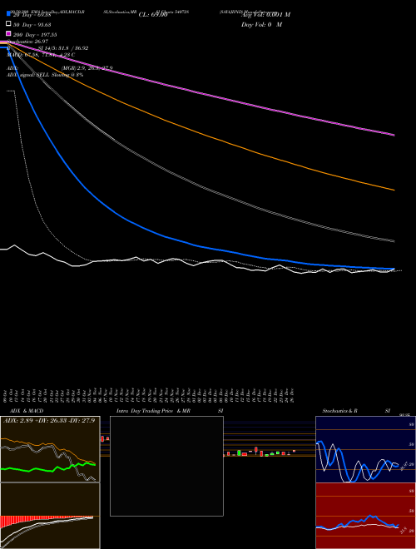The image size is (416, 549).
Task: Select the '50 Day = 95.63' legend text
Action: point(32,25)
